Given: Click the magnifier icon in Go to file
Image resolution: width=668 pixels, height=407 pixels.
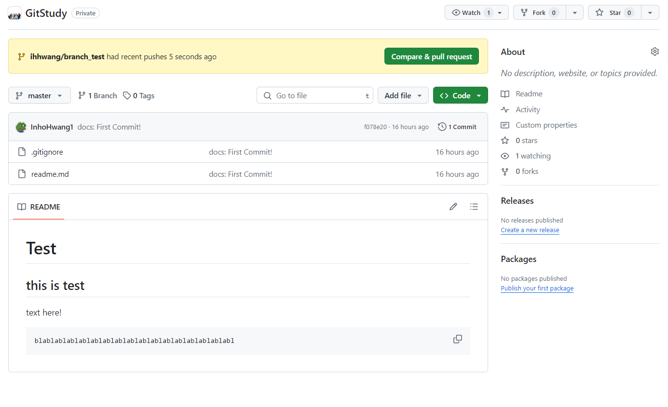Looking at the screenshot, I should coord(268,95).
